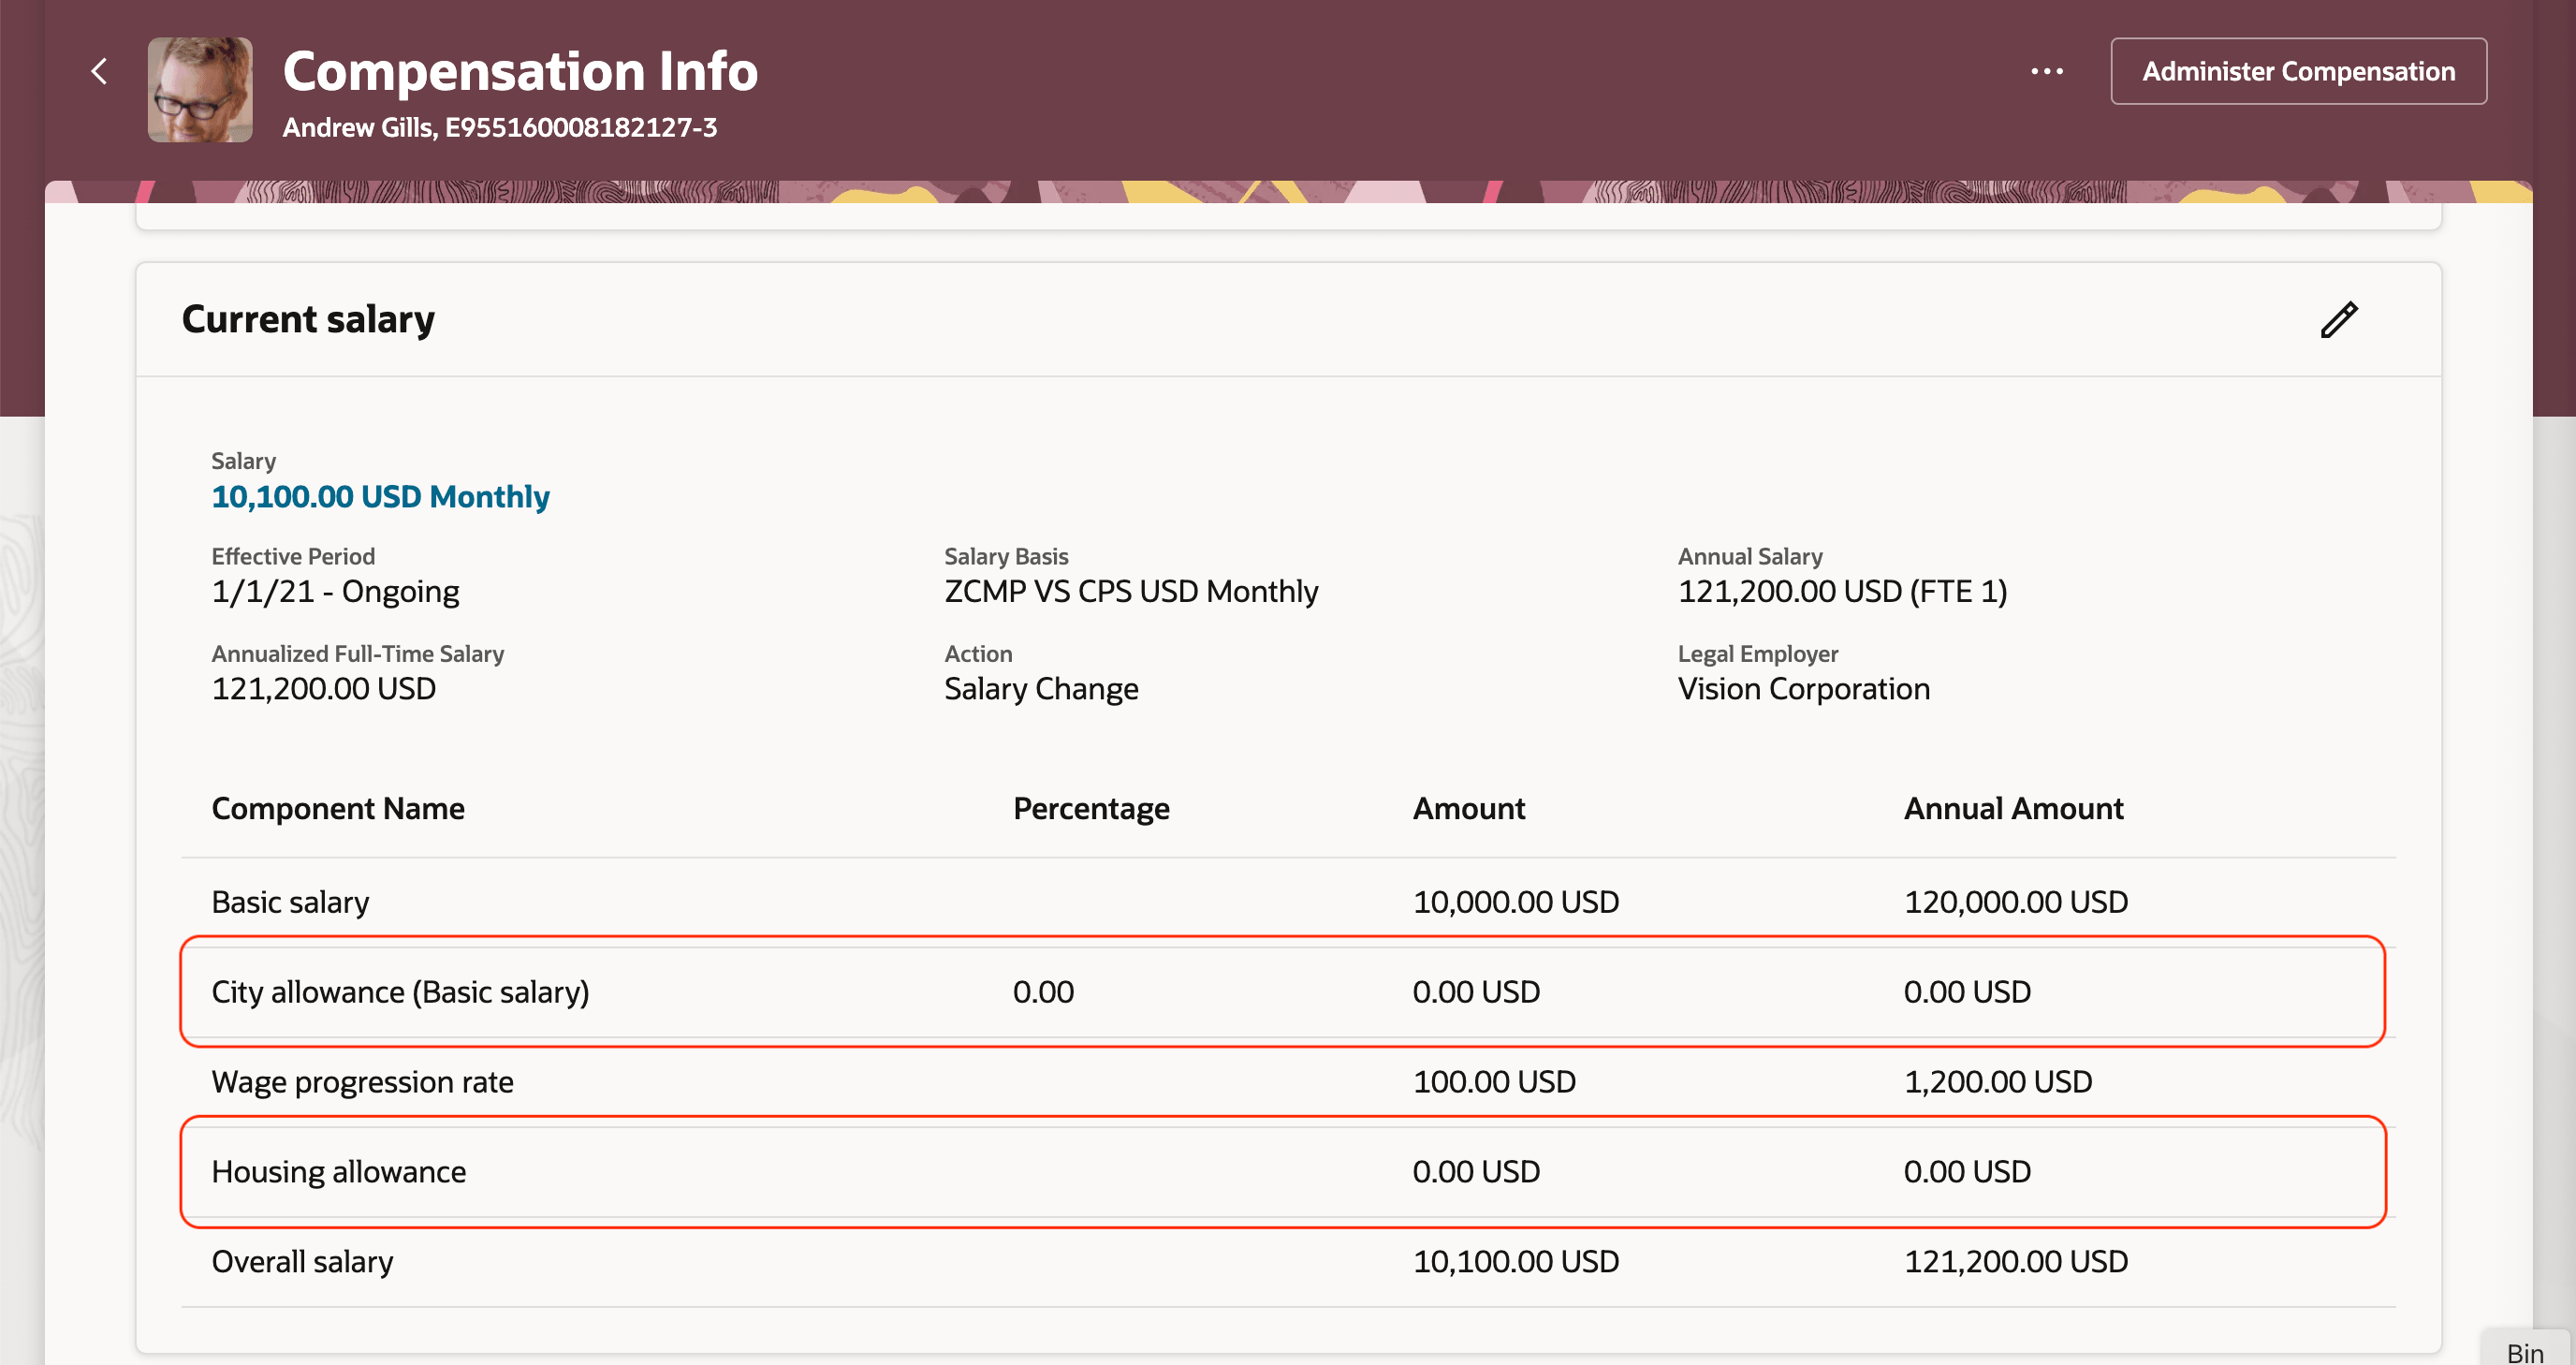Select the Housing allowance row
2576x1365 pixels.
338,1172
